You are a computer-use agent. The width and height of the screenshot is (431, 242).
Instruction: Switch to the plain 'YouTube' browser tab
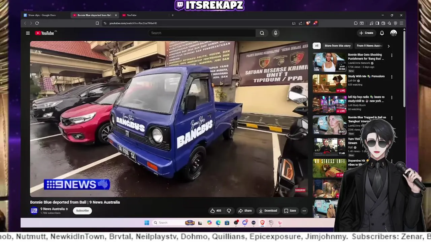coord(131,15)
